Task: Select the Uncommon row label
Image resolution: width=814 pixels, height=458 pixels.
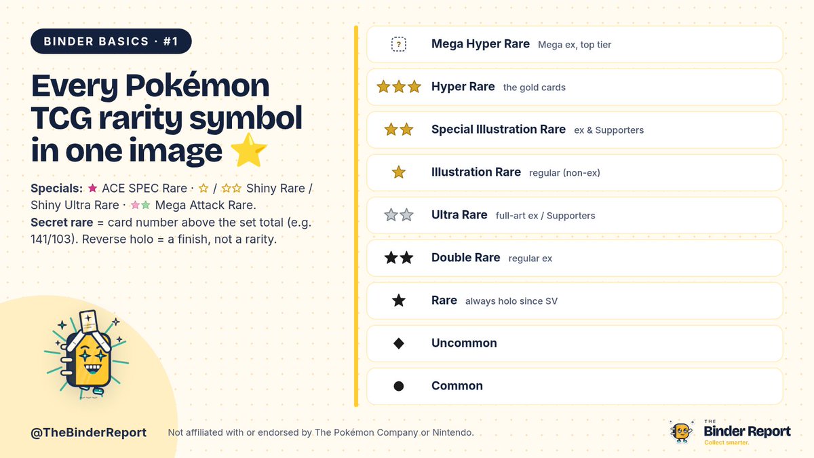Action: [464, 343]
